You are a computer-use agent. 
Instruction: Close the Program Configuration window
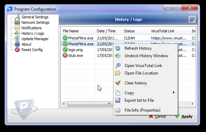[190, 7]
